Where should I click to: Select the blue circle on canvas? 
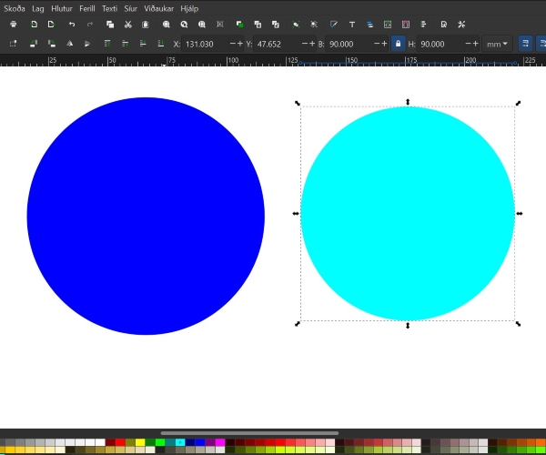(146, 217)
